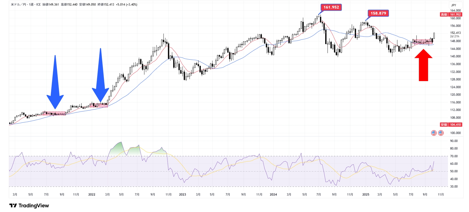
Task: Click the right US flag event icon
Action: (x=441, y=133)
